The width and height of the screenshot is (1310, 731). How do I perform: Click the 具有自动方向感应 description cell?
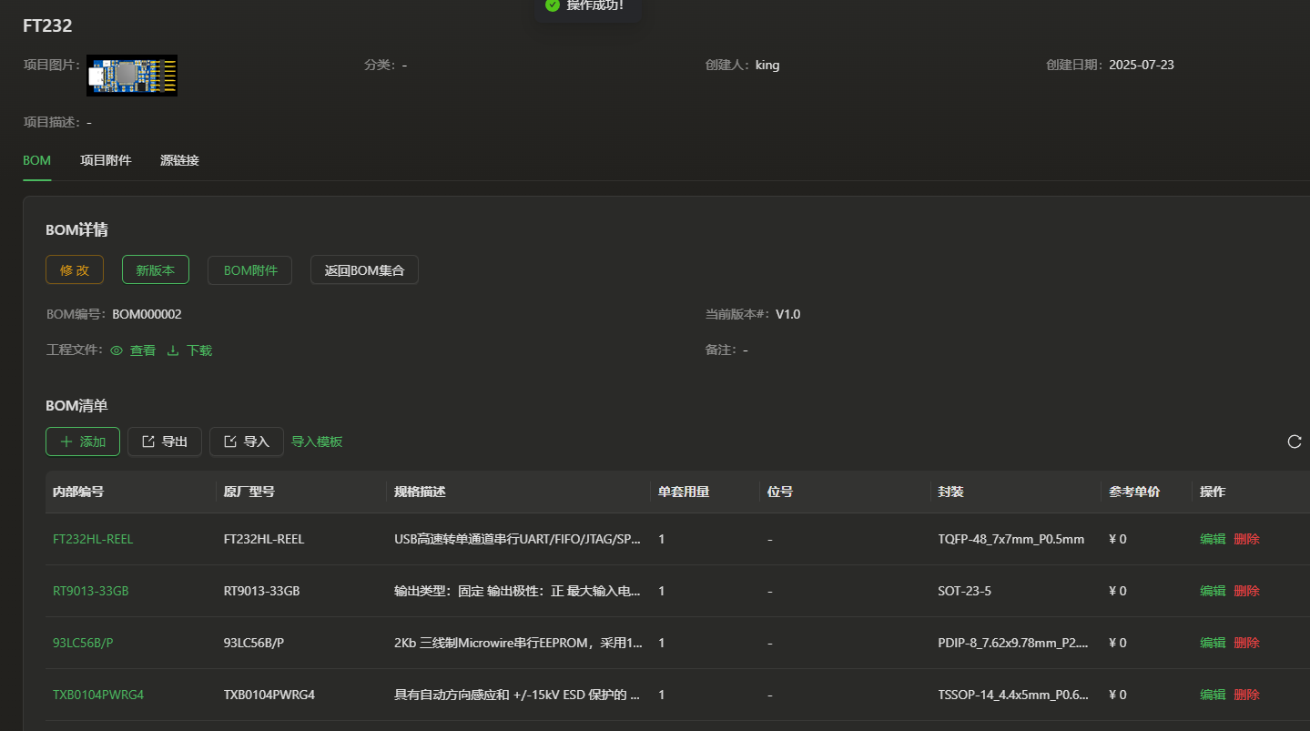pyautogui.click(x=517, y=695)
